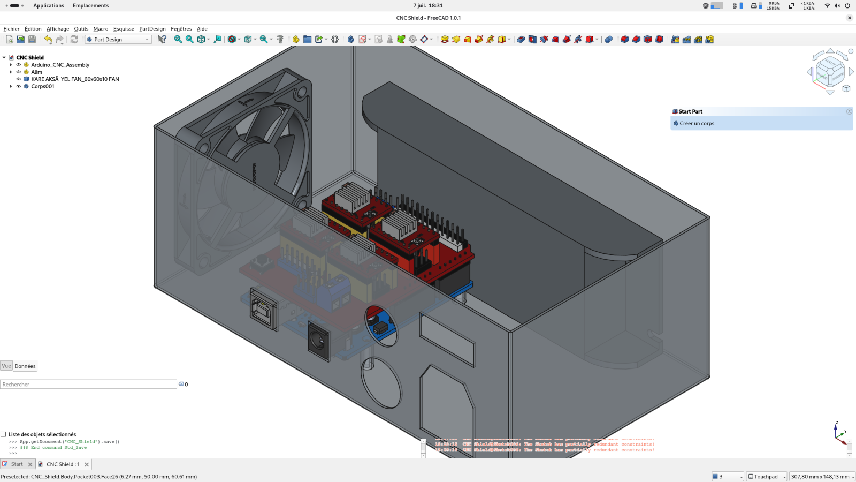Click the Groove tool icon

(x=544, y=39)
